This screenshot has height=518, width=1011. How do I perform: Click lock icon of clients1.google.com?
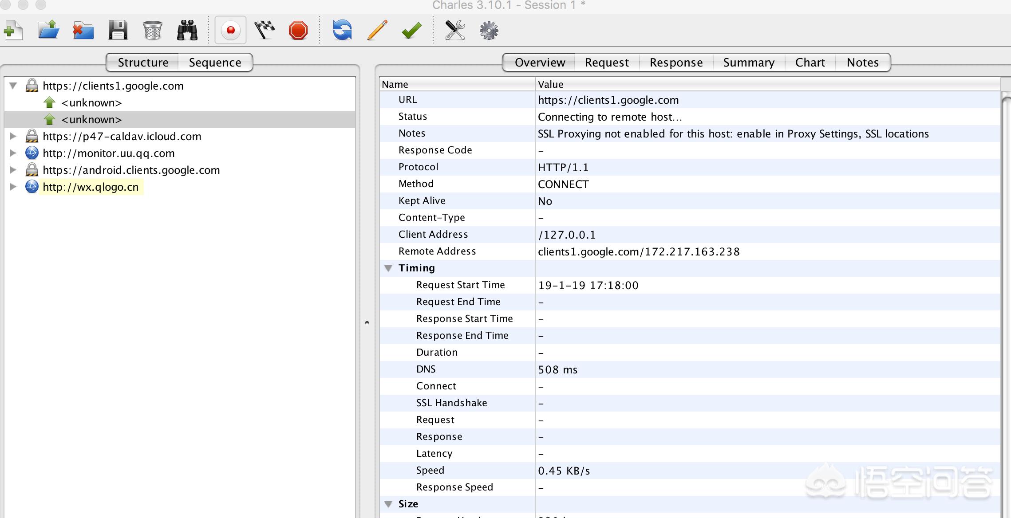(32, 85)
